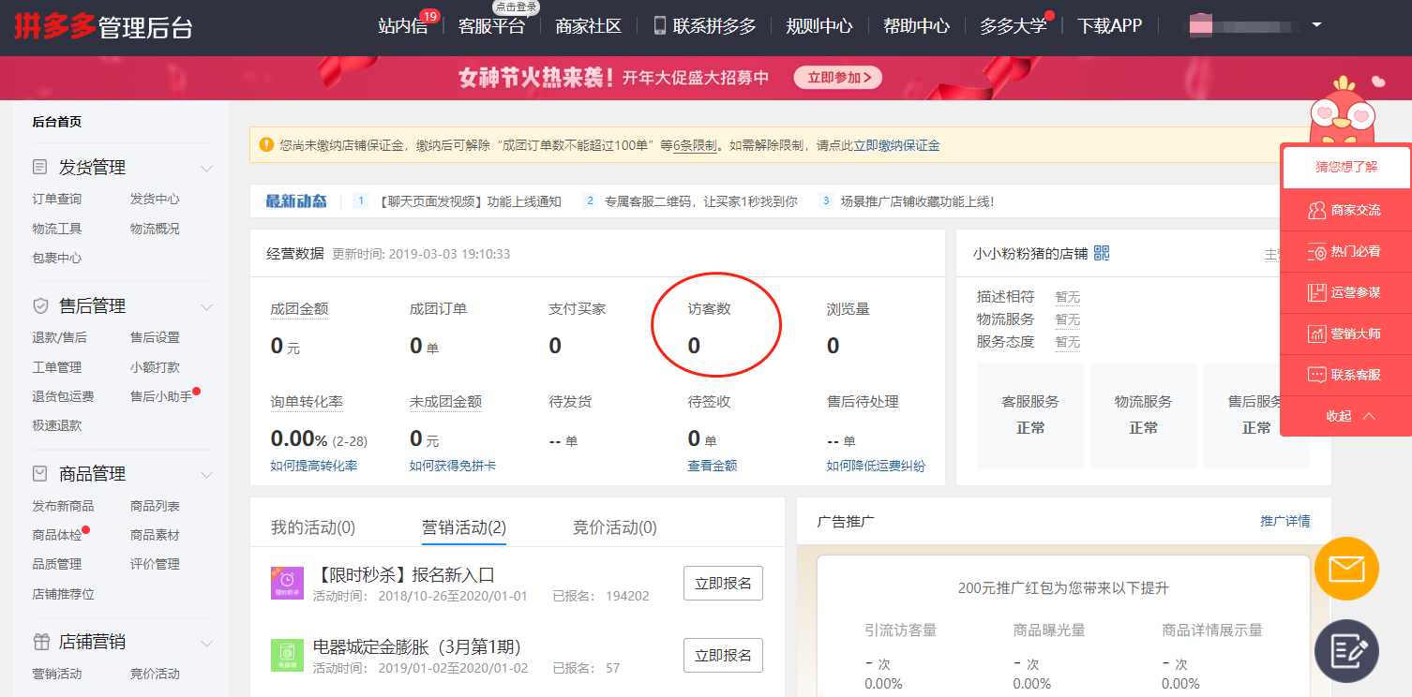The height and width of the screenshot is (697, 1412).
Task: Open 下载APP in top navigation
Action: pos(1110,26)
